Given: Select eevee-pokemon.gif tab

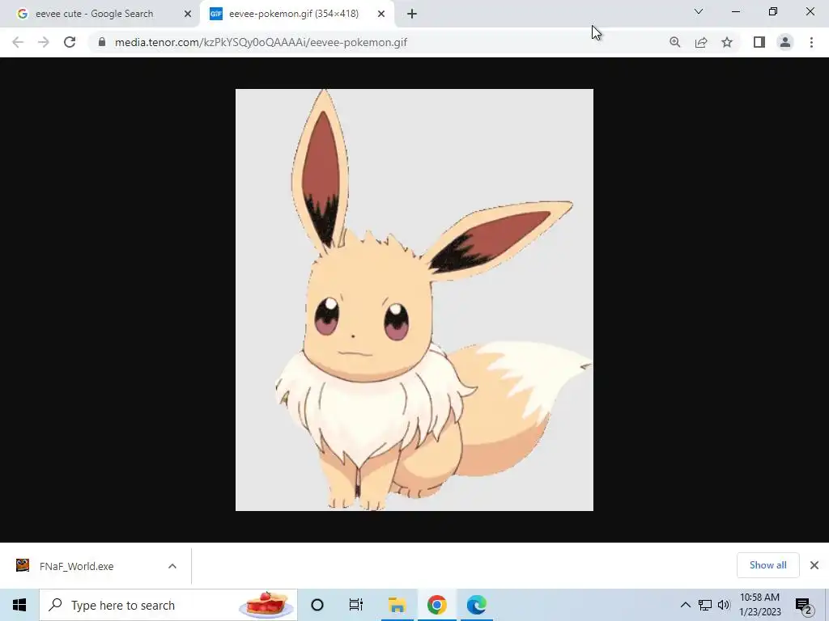Looking at the screenshot, I should [293, 14].
